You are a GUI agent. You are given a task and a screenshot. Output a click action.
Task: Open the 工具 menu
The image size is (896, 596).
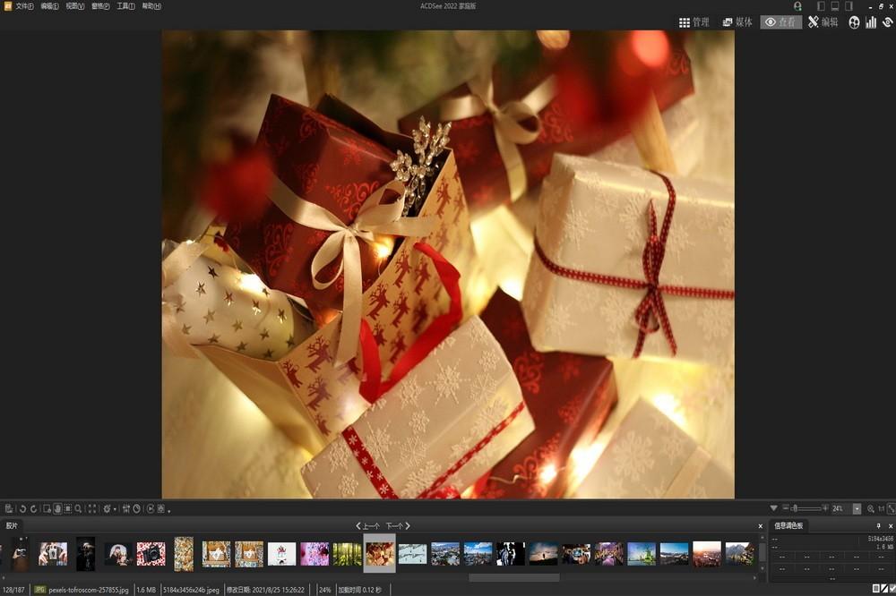[125, 6]
